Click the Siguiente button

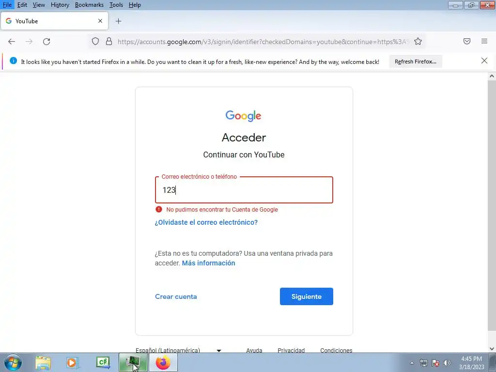click(x=306, y=296)
